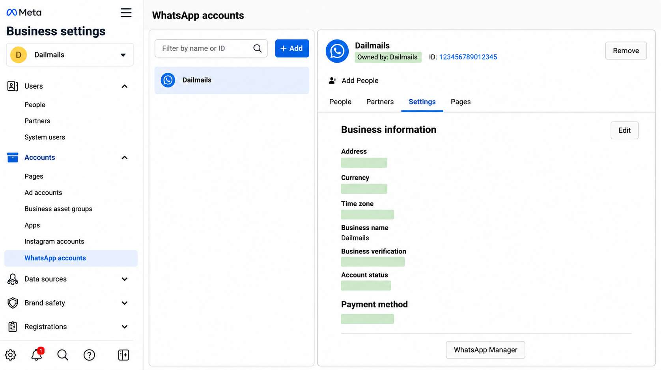Collapse the Accounts section chevron
The height and width of the screenshot is (370, 661).
click(125, 158)
